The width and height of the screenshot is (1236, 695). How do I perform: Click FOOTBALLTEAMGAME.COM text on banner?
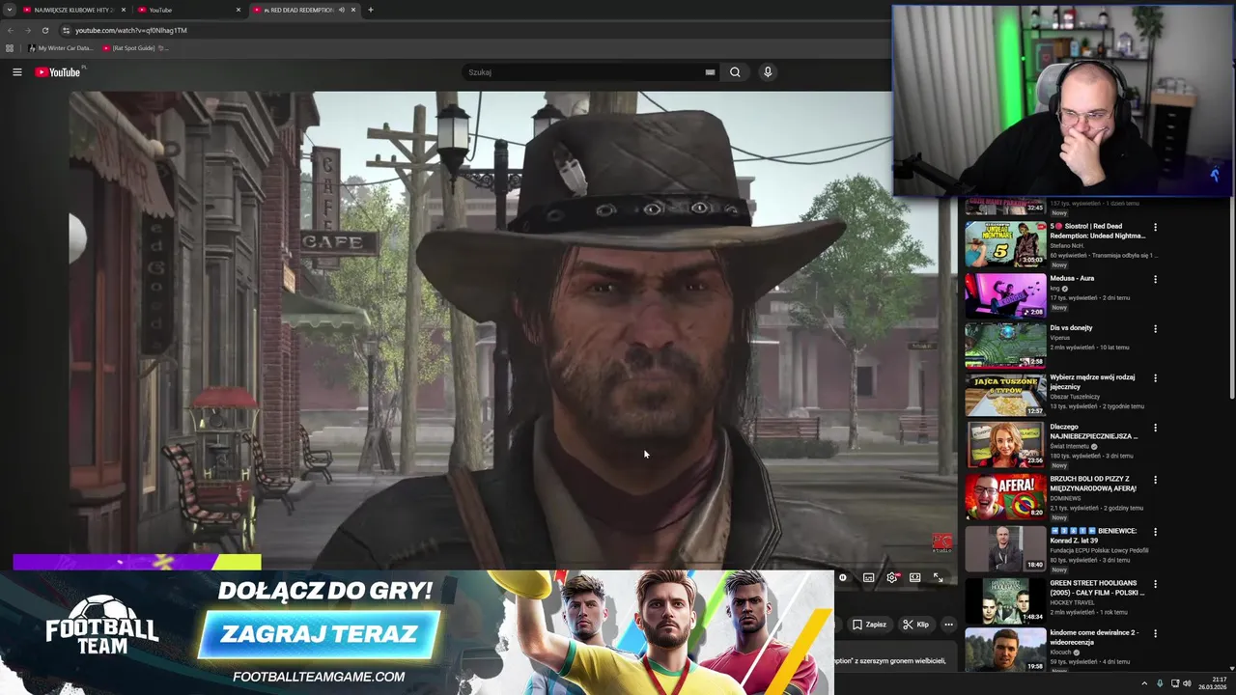click(x=319, y=677)
